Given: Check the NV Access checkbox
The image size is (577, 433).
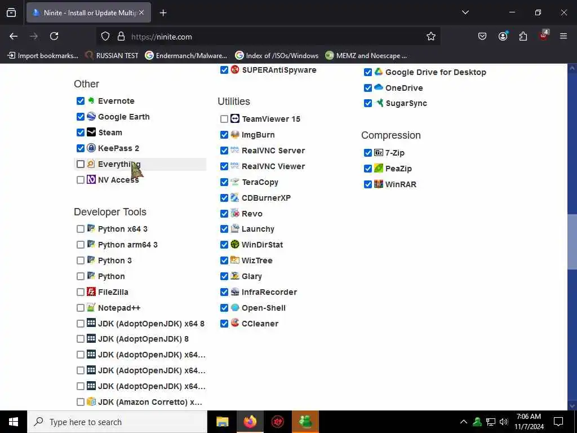Looking at the screenshot, I should coord(81,180).
